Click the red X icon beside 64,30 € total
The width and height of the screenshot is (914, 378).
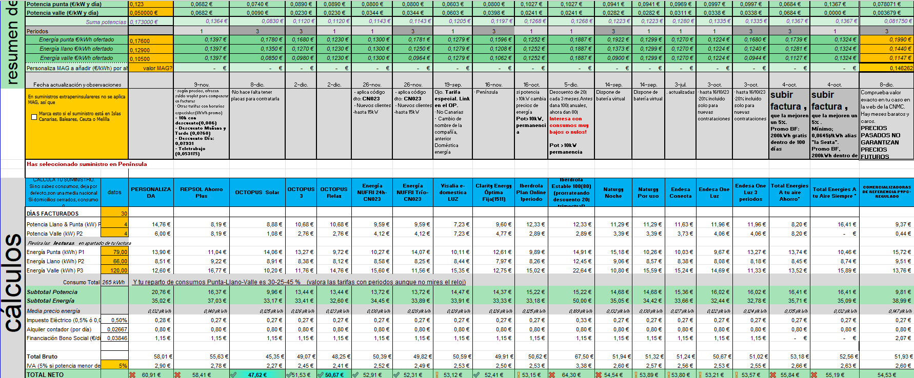tap(552, 374)
